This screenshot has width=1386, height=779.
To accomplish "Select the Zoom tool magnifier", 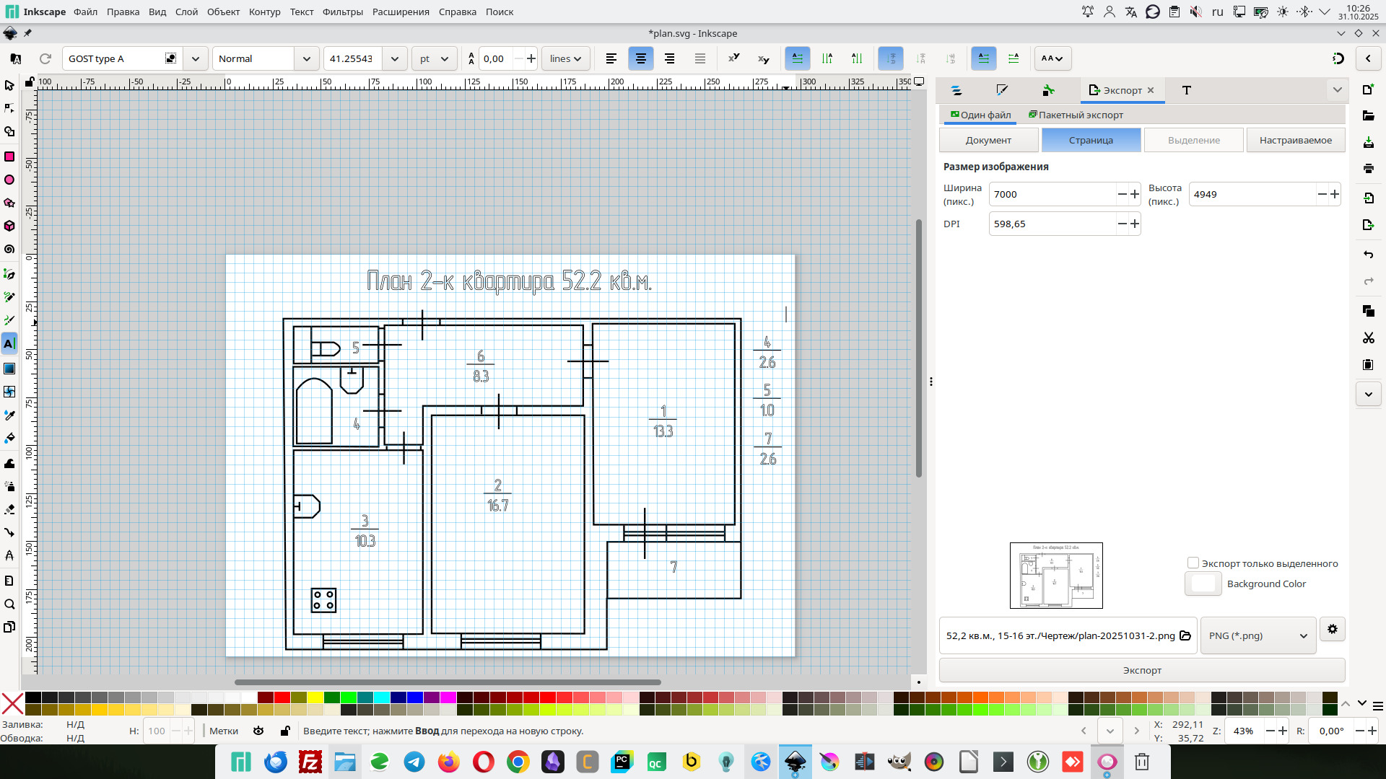I will [x=9, y=604].
